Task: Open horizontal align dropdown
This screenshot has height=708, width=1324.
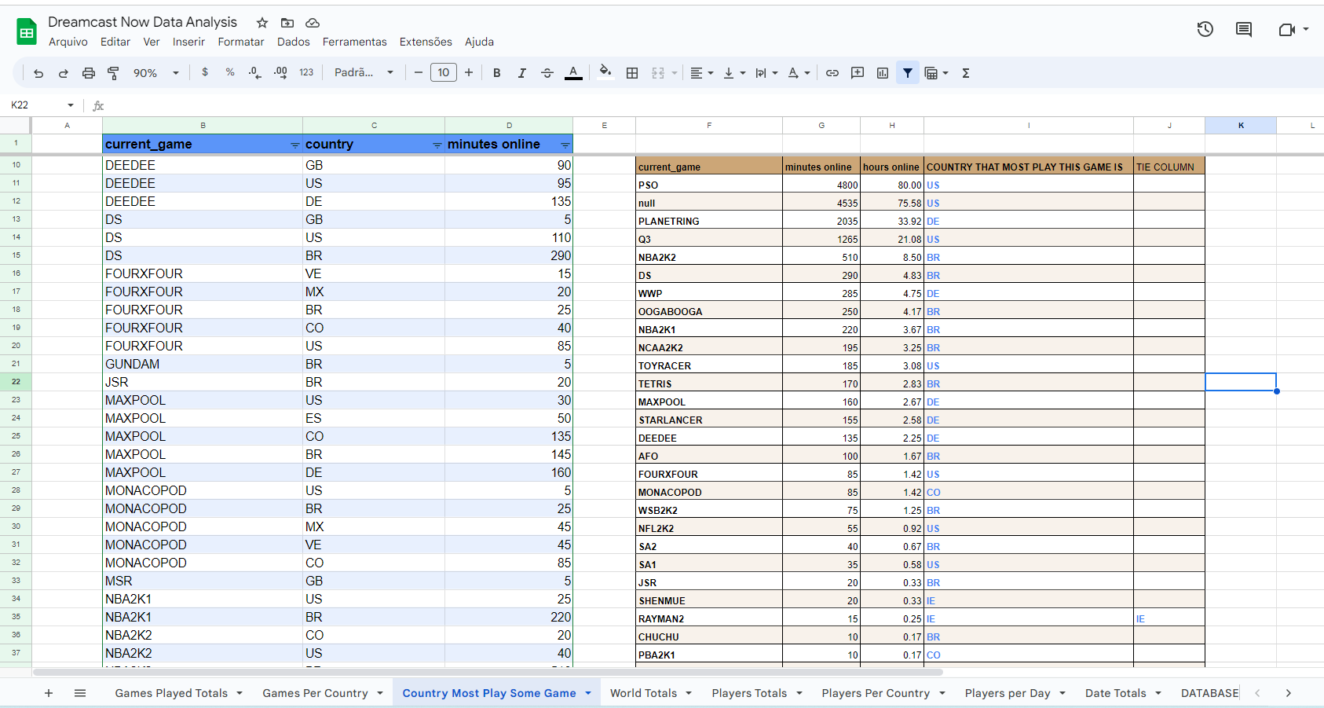Action: tap(702, 73)
